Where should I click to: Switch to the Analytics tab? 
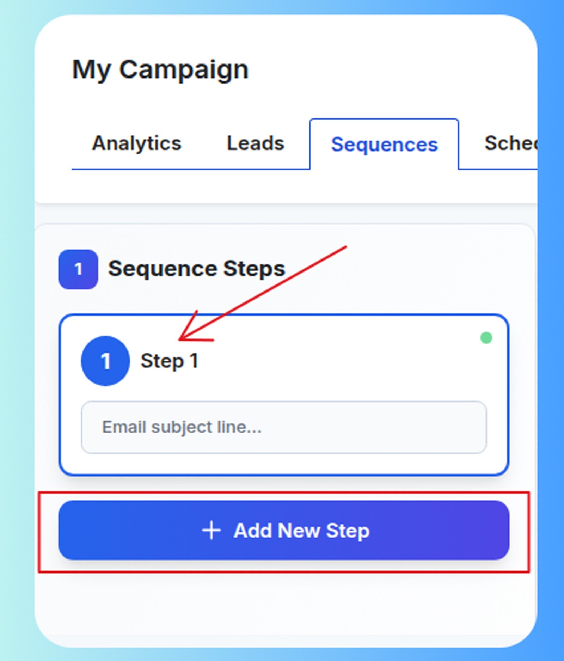(x=137, y=143)
